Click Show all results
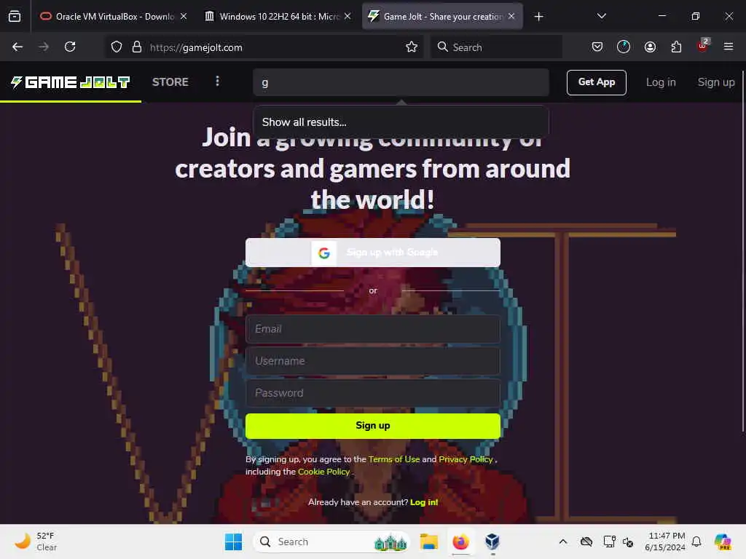746x559 pixels. 305,122
